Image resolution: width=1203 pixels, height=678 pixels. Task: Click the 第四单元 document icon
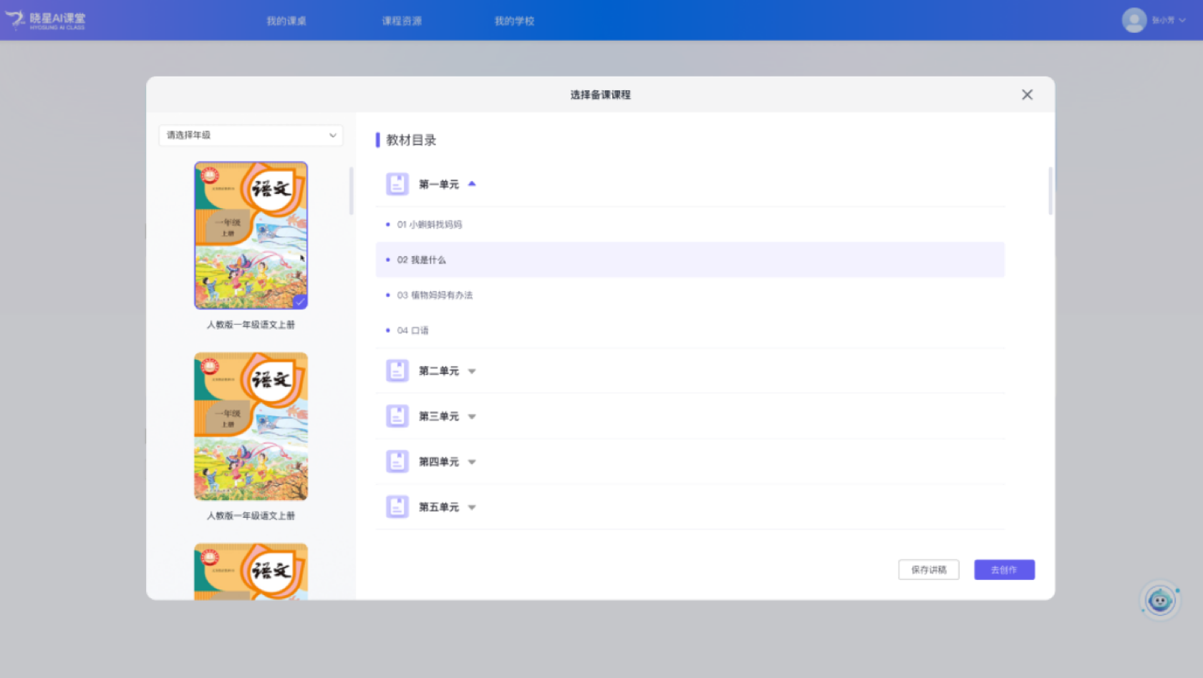click(397, 462)
